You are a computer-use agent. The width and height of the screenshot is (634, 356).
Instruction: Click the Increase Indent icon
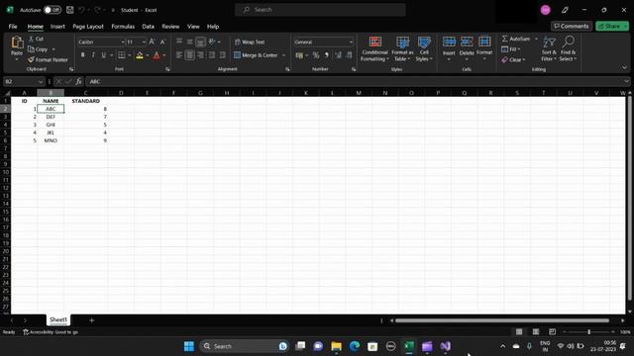(222, 55)
